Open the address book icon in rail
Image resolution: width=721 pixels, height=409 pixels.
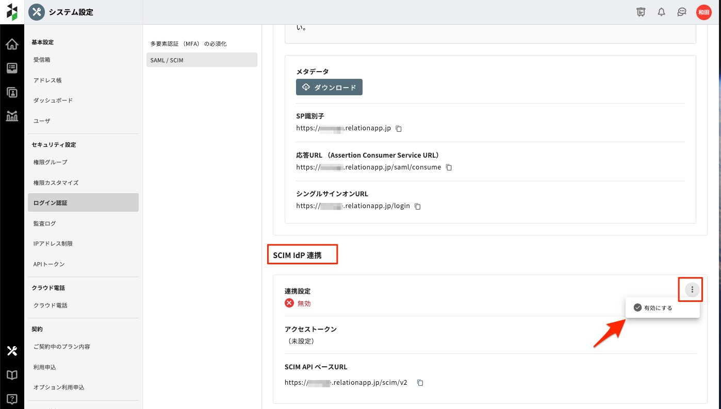(x=12, y=92)
